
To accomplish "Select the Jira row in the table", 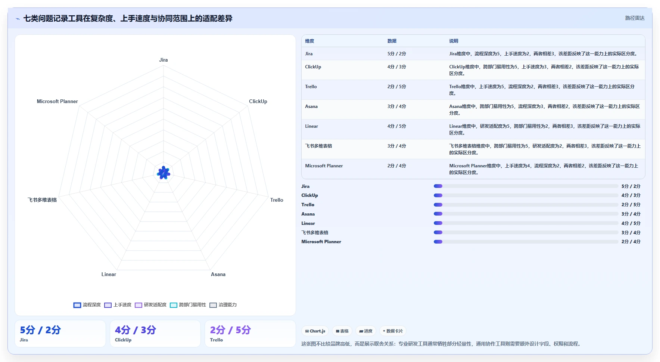I will (x=473, y=54).
